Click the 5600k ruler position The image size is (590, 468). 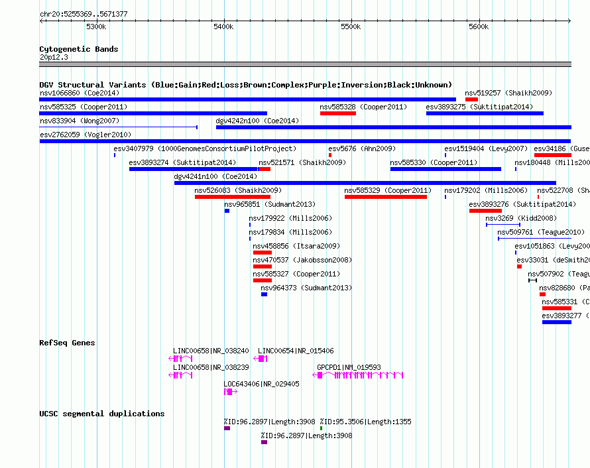click(479, 27)
